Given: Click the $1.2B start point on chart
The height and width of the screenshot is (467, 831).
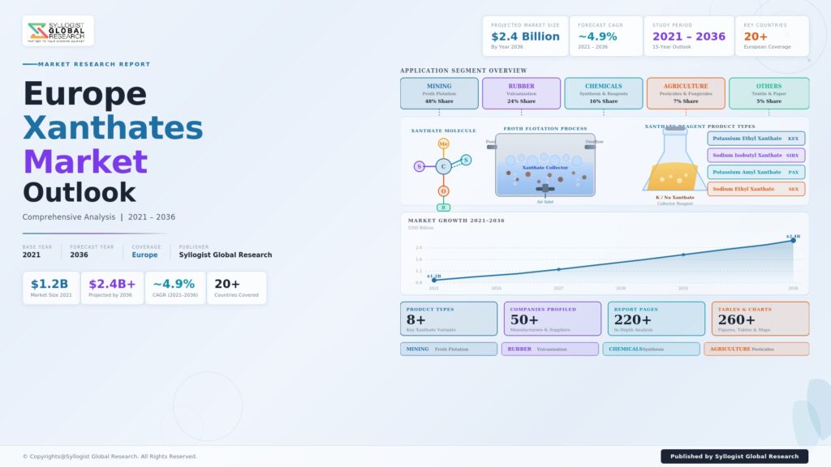Looking at the screenshot, I should click(x=434, y=280).
